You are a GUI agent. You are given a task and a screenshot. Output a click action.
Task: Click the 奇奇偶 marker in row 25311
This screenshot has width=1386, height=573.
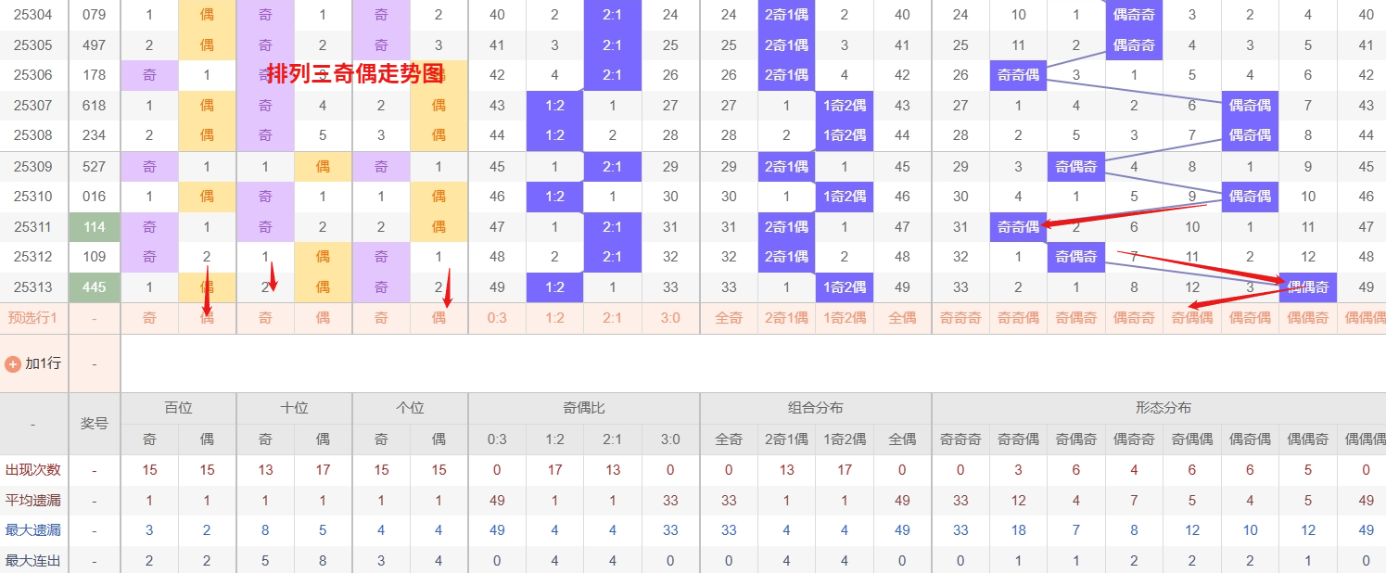(x=1018, y=227)
